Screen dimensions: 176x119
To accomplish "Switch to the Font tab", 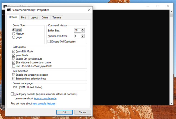I will (x=23, y=17).
